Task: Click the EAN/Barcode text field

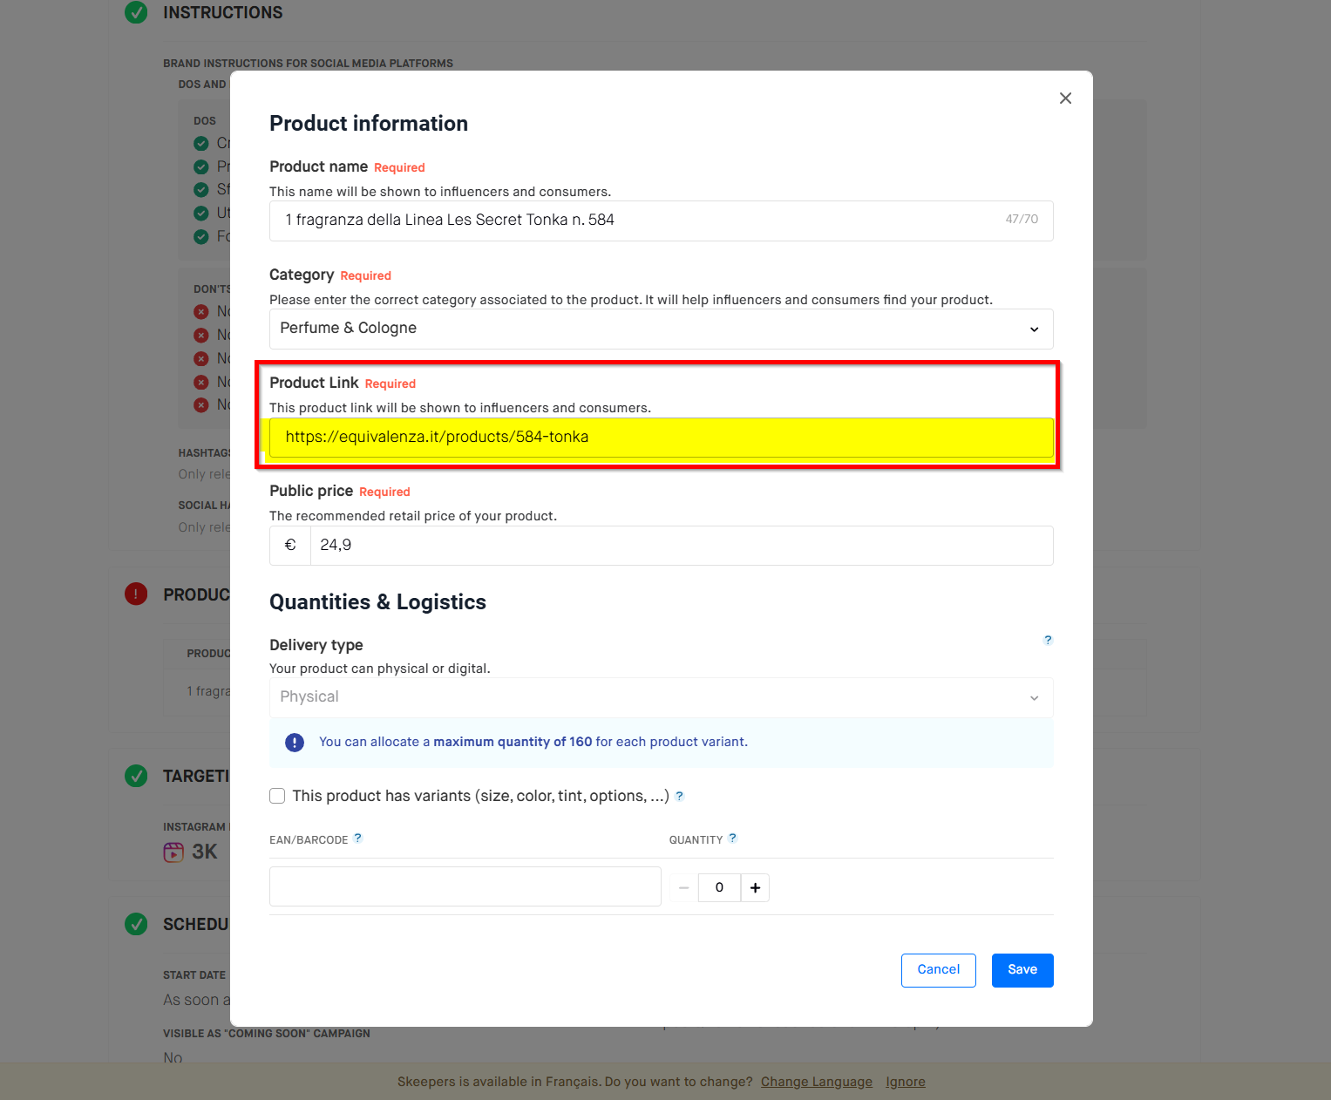Action: (x=465, y=886)
